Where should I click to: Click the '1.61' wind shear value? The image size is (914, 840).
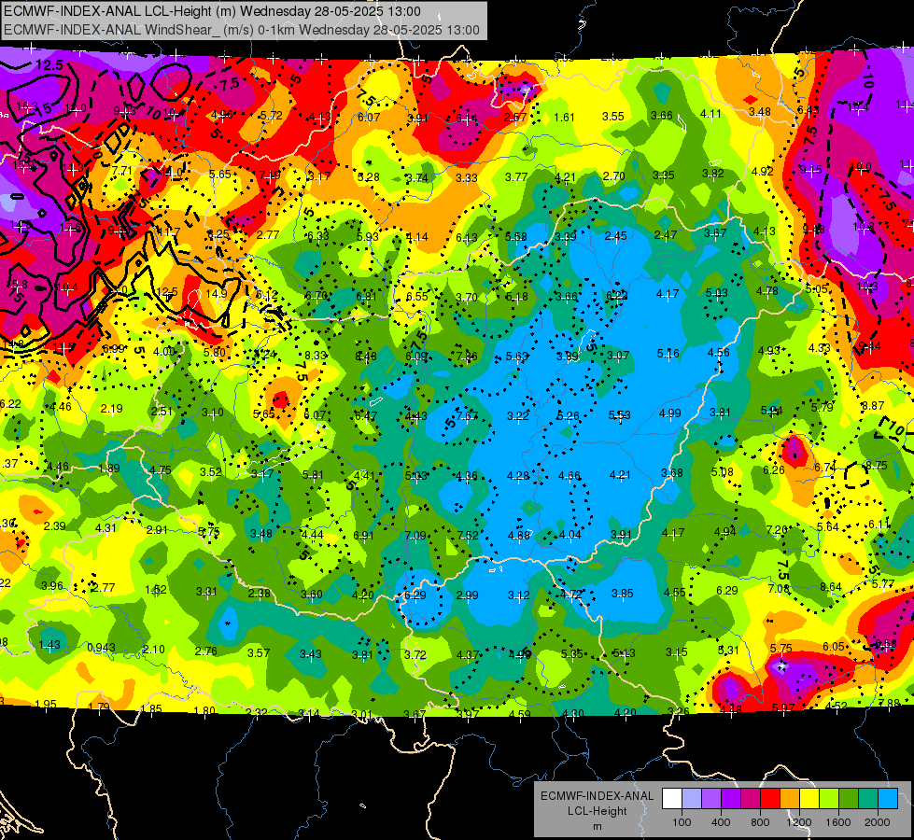tap(564, 118)
